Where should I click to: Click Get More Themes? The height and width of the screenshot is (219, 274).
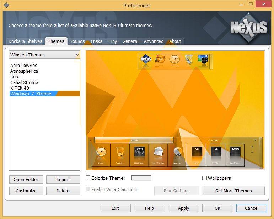[x=233, y=191]
